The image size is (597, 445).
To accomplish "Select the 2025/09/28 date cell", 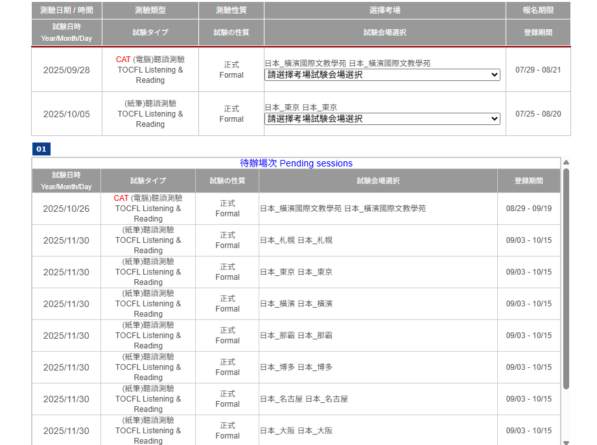I will pyautogui.click(x=67, y=70).
